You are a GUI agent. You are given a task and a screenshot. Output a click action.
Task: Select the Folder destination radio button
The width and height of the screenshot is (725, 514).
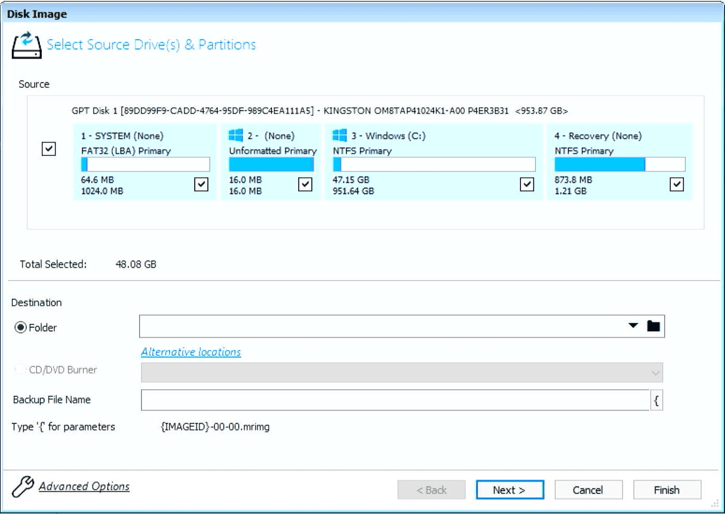point(20,327)
